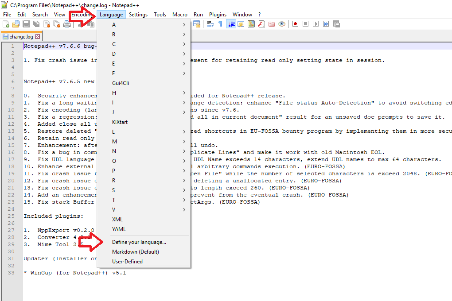This screenshot has width=452, height=301.
Task: Open the Document Map icon
Action: [251, 24]
